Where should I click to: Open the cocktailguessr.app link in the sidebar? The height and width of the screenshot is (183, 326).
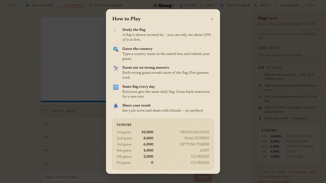click(x=273, y=177)
